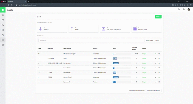The image size is (193, 104).
Task: Open Stock movement history
Action: tap(137, 91)
